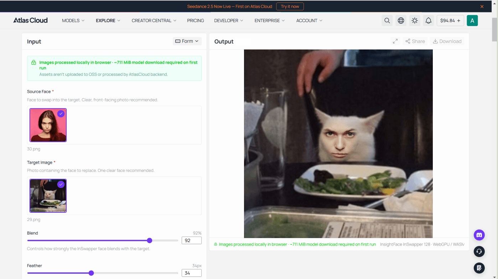Image resolution: width=498 pixels, height=279 pixels.
Task: Click the 29.png file name
Action: click(x=33, y=220)
